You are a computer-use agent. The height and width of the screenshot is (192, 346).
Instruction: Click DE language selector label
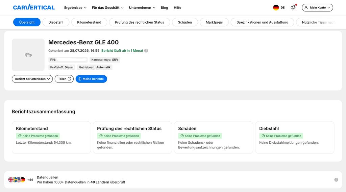[x=283, y=7]
